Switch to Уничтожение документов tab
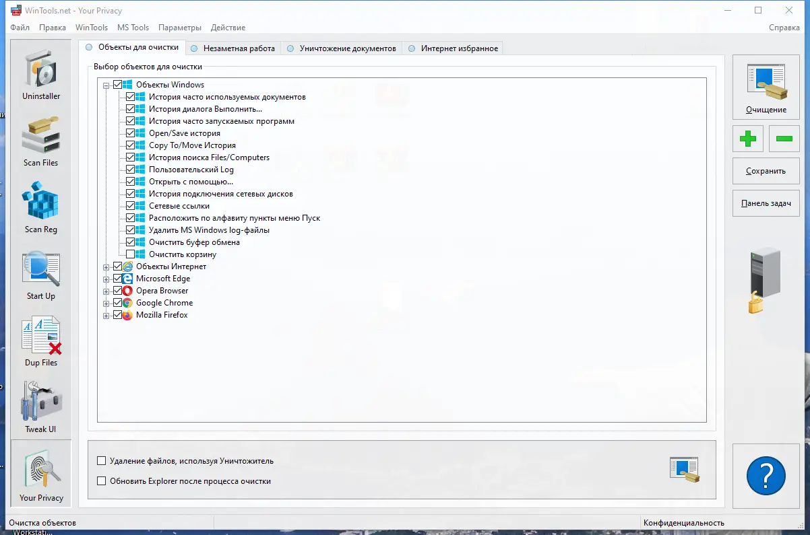810x535 pixels. (342, 48)
